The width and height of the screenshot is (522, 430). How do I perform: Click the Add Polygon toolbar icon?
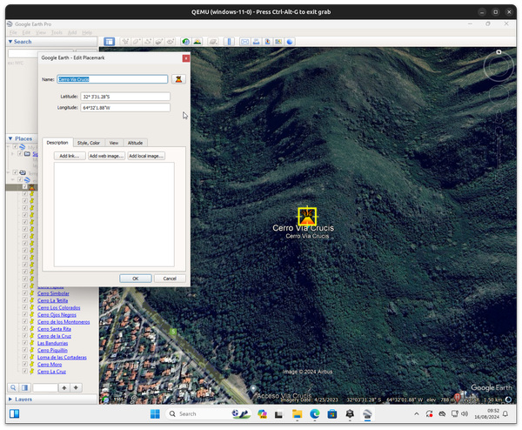[x=137, y=42]
